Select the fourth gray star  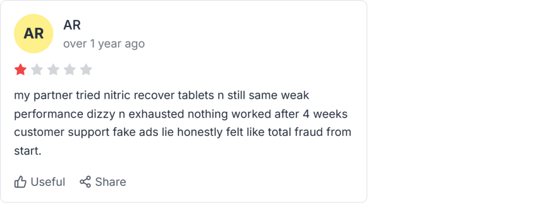(x=69, y=70)
